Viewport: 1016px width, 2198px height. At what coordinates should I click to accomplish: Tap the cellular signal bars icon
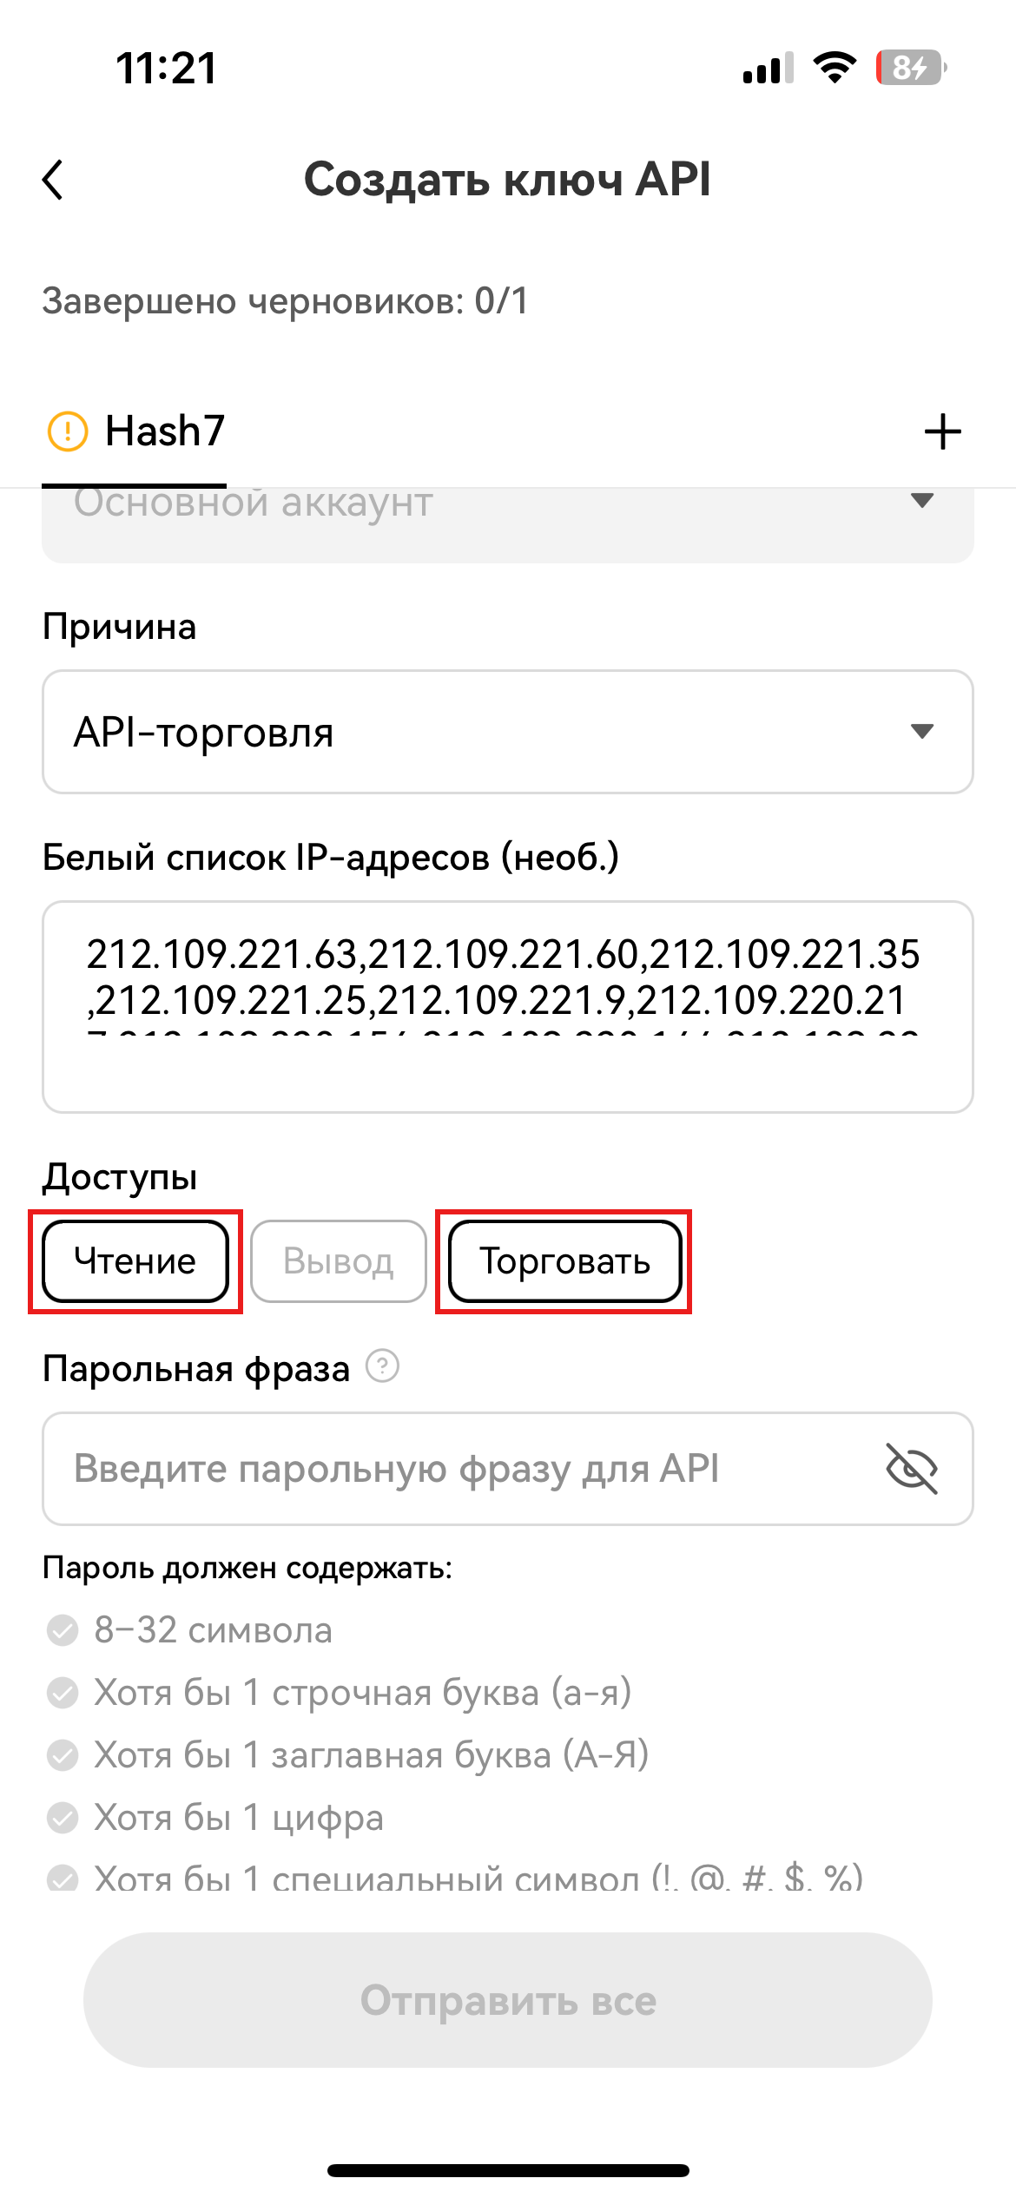coord(768,68)
